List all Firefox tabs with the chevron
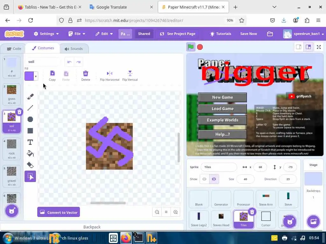This screenshot has height=244, width=326. point(274,7)
